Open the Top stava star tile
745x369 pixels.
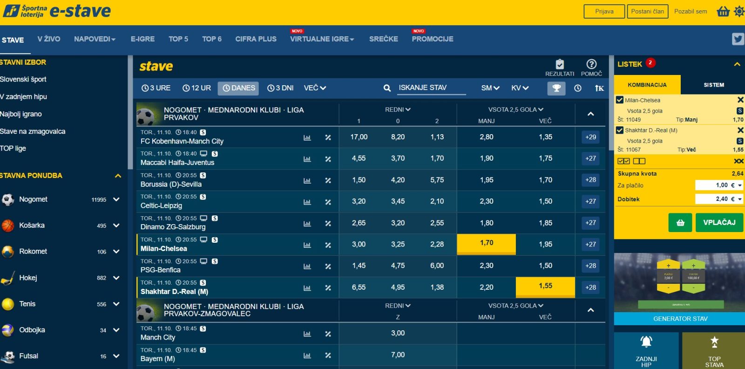click(714, 350)
